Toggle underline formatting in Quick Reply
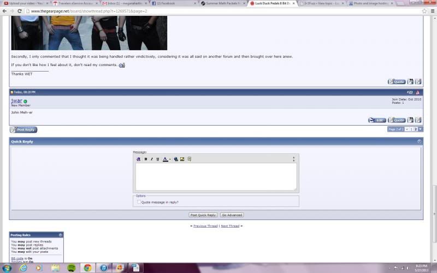Viewport: 437px width, 273px height. (x=158, y=159)
